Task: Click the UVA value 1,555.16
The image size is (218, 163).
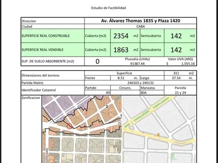Action: click(x=188, y=63)
